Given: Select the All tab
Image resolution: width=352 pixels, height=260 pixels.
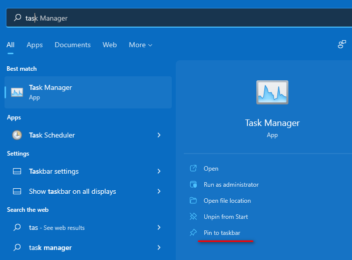Looking at the screenshot, I should [x=11, y=45].
